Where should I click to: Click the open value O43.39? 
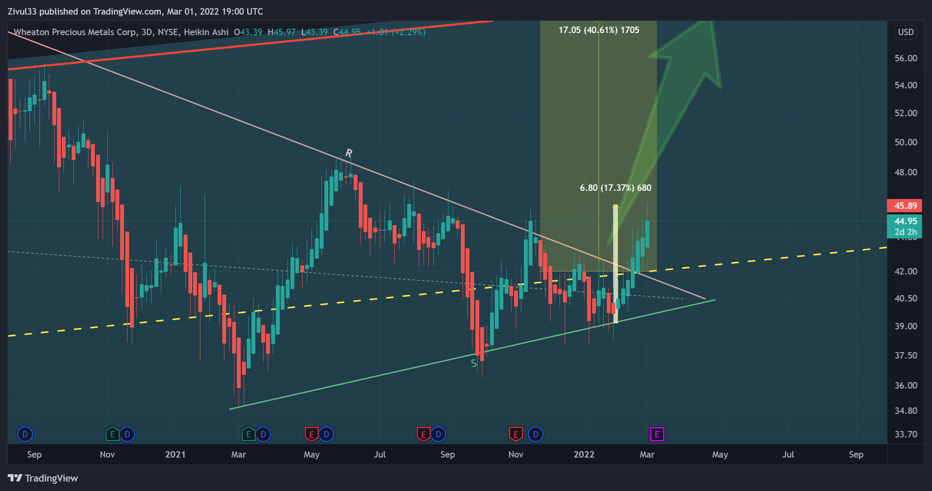coord(248,32)
